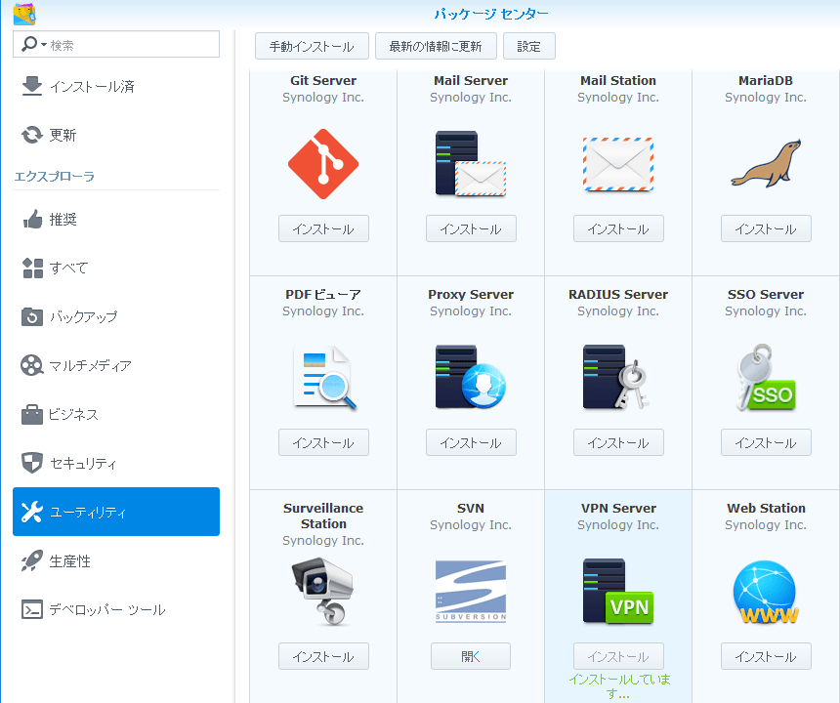The width and height of the screenshot is (840, 703).
Task: Click the Proxy Server title text
Action: pyautogui.click(x=471, y=294)
